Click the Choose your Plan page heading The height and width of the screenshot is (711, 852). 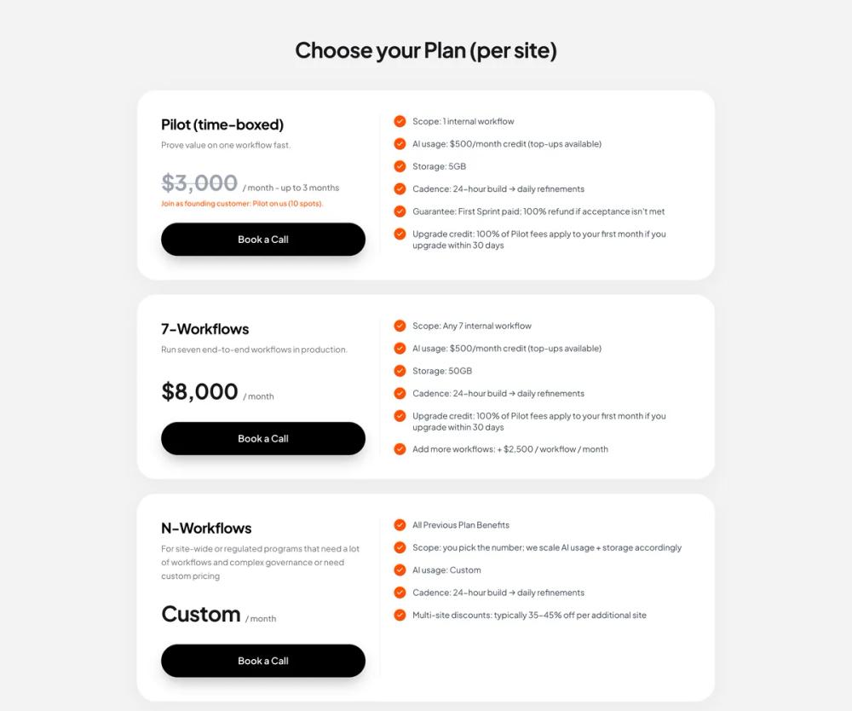coord(426,51)
